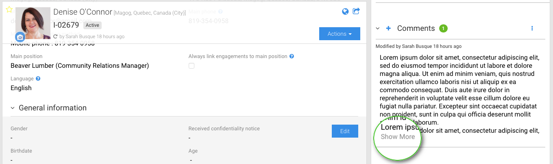Click the Active status badge
Viewport: 553px width, 164px height.
pos(92,25)
